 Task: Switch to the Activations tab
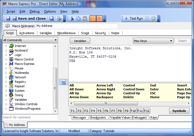point(27,33)
